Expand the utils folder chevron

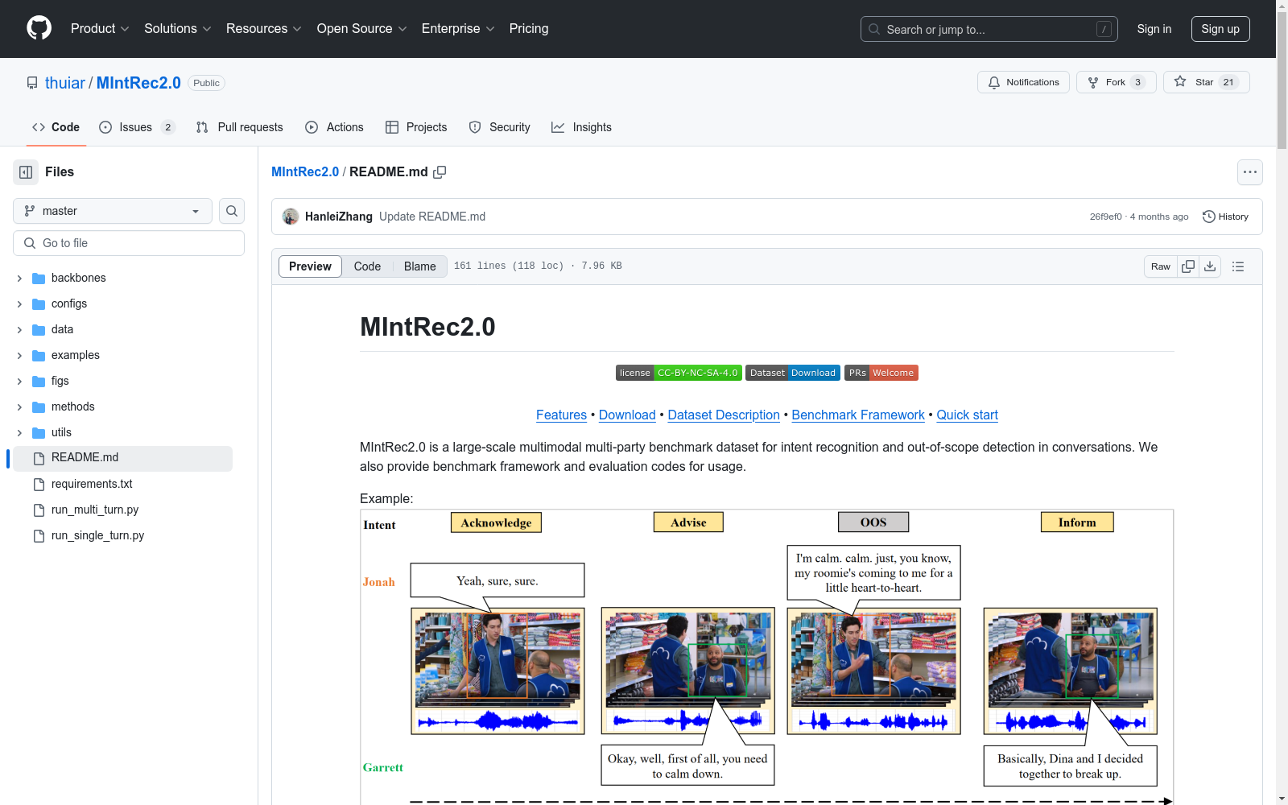click(x=19, y=432)
